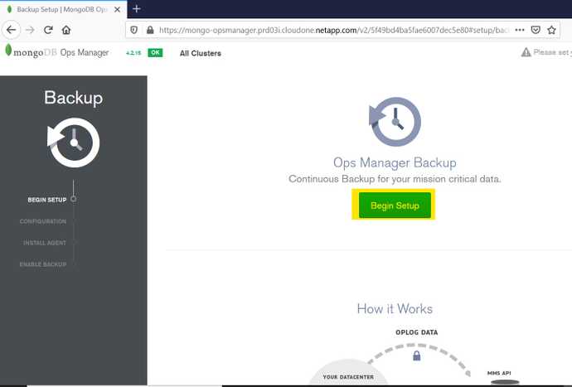Click the green Begin Setup button
This screenshot has width=572, height=387.
[395, 206]
